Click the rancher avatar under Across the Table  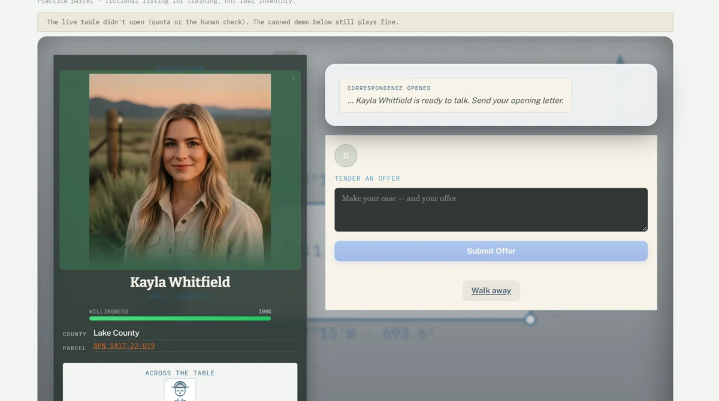tap(180, 390)
